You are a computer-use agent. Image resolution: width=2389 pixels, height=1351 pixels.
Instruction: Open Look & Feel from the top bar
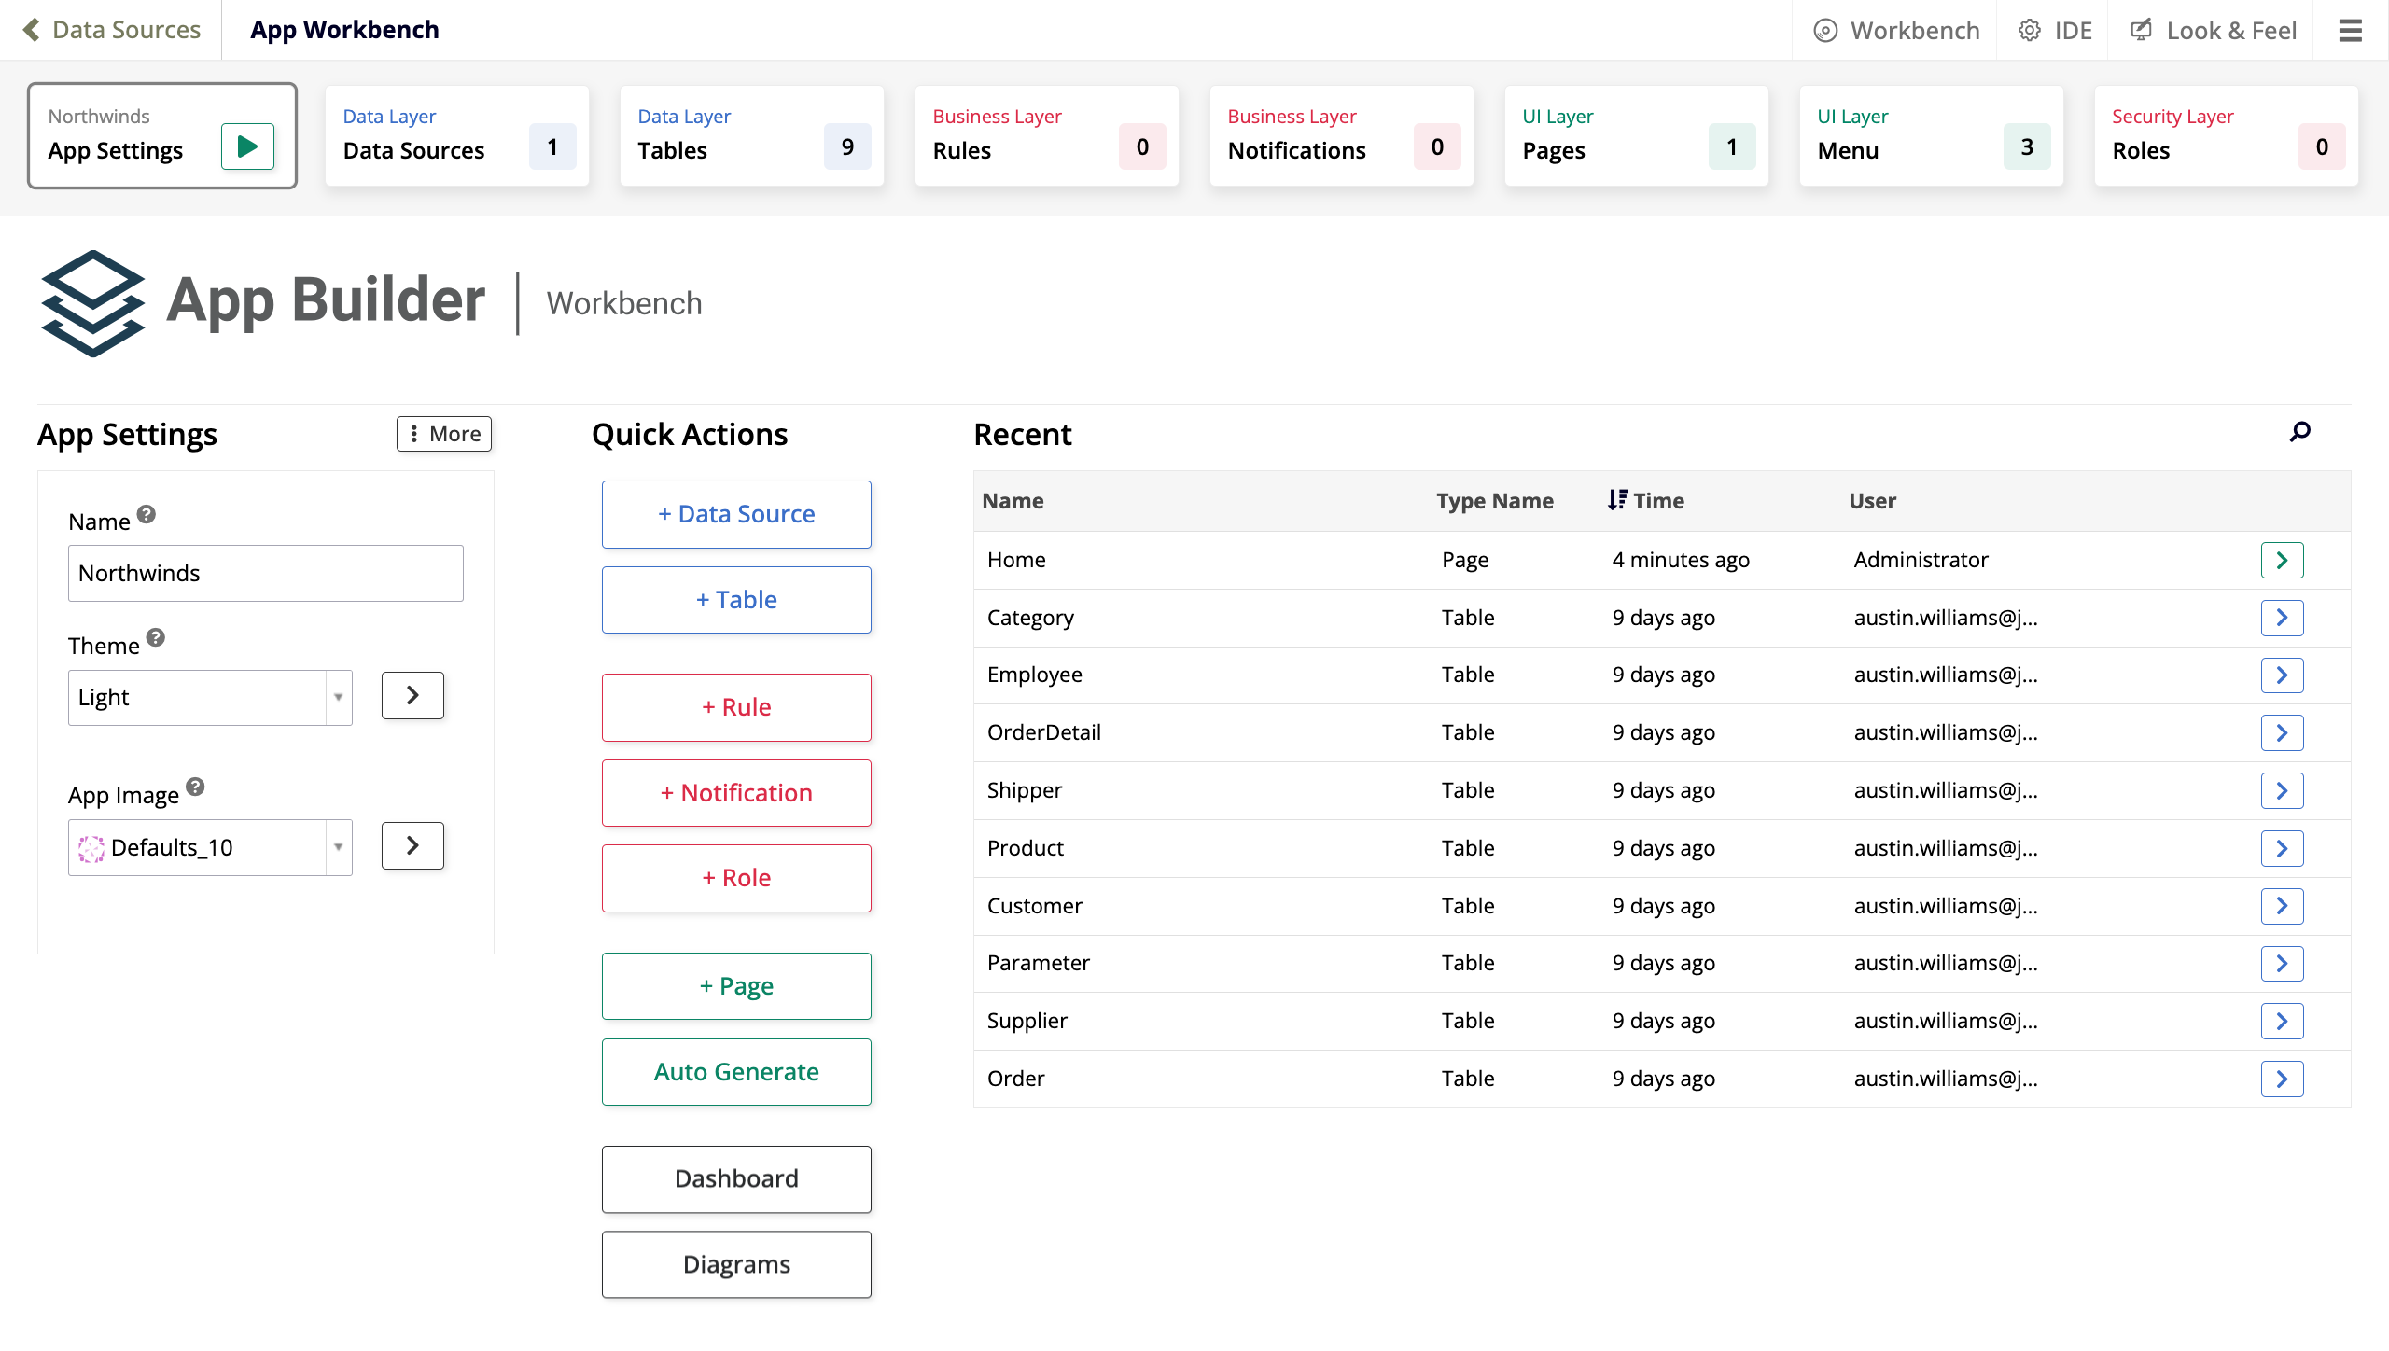pos(2213,29)
